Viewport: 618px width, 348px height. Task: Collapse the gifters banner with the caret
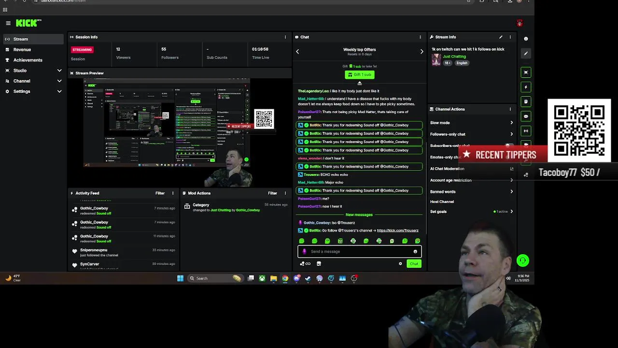(360, 83)
